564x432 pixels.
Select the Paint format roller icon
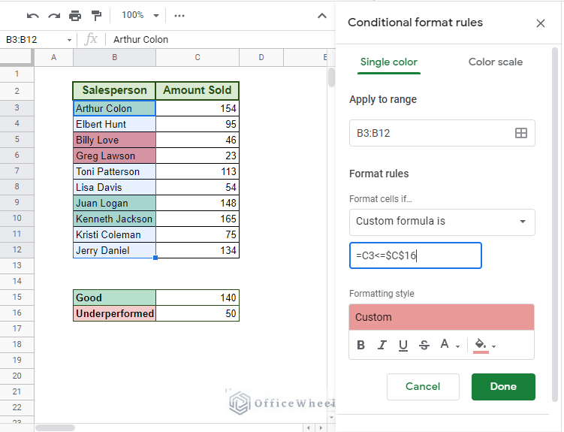point(96,15)
